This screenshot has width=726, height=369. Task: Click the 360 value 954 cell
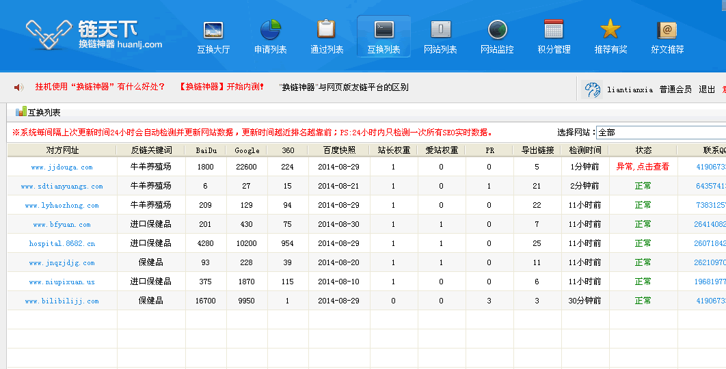(x=288, y=243)
